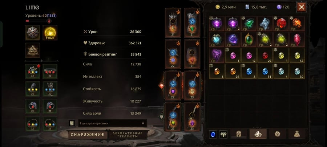
Task: Tap the gold currency 2,9 млн
Action: [225, 7]
